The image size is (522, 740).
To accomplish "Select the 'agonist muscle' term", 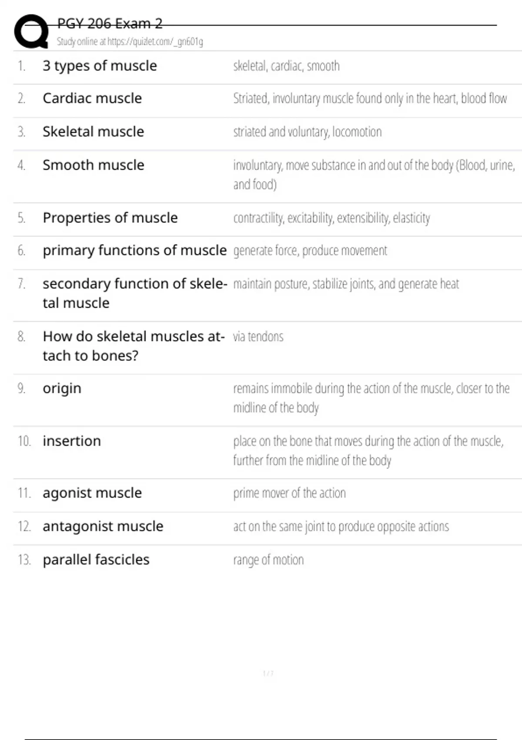I will 92,493.
